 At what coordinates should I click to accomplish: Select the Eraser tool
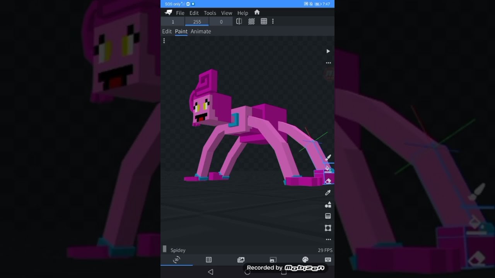(328, 181)
